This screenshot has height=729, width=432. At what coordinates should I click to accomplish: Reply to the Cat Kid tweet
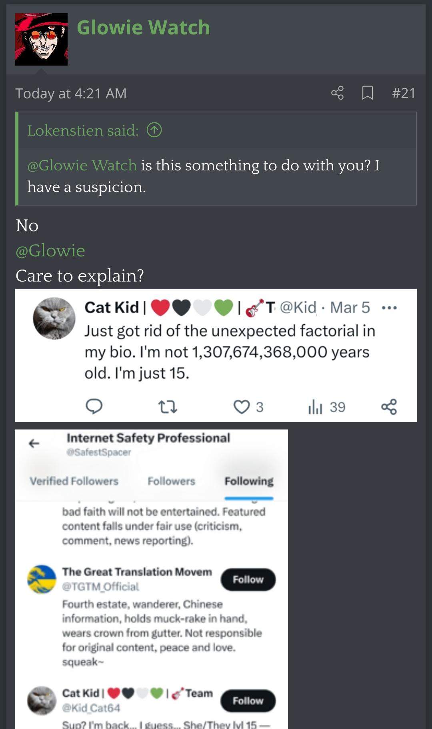click(94, 407)
